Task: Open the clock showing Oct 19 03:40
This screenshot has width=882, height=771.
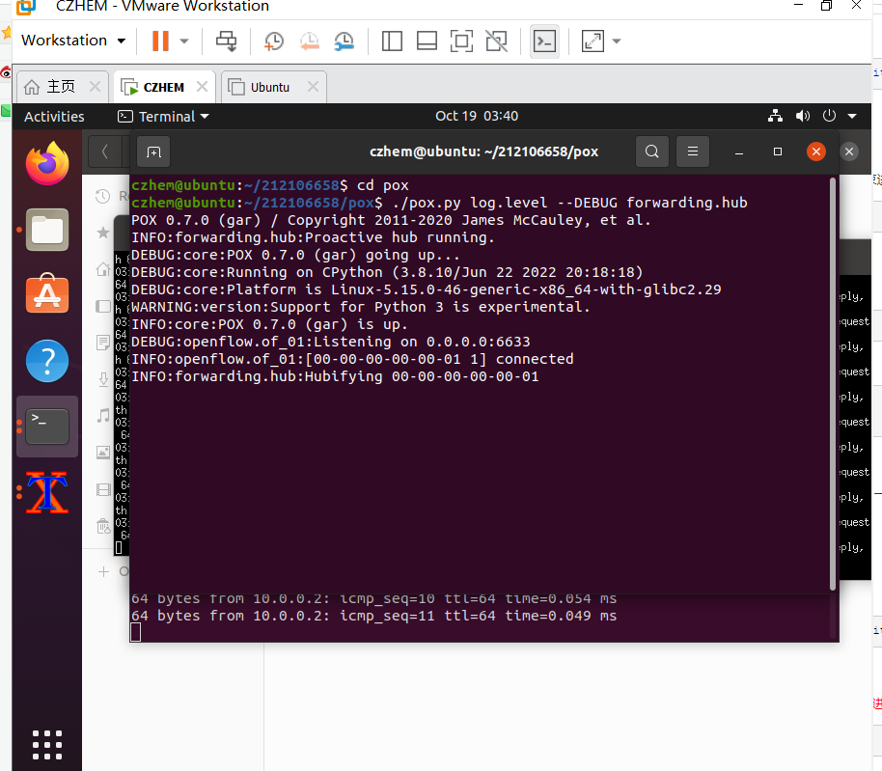Action: (x=477, y=116)
